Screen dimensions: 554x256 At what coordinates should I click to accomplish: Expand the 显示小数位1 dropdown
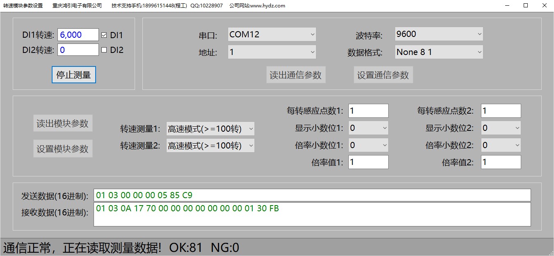(x=368, y=128)
